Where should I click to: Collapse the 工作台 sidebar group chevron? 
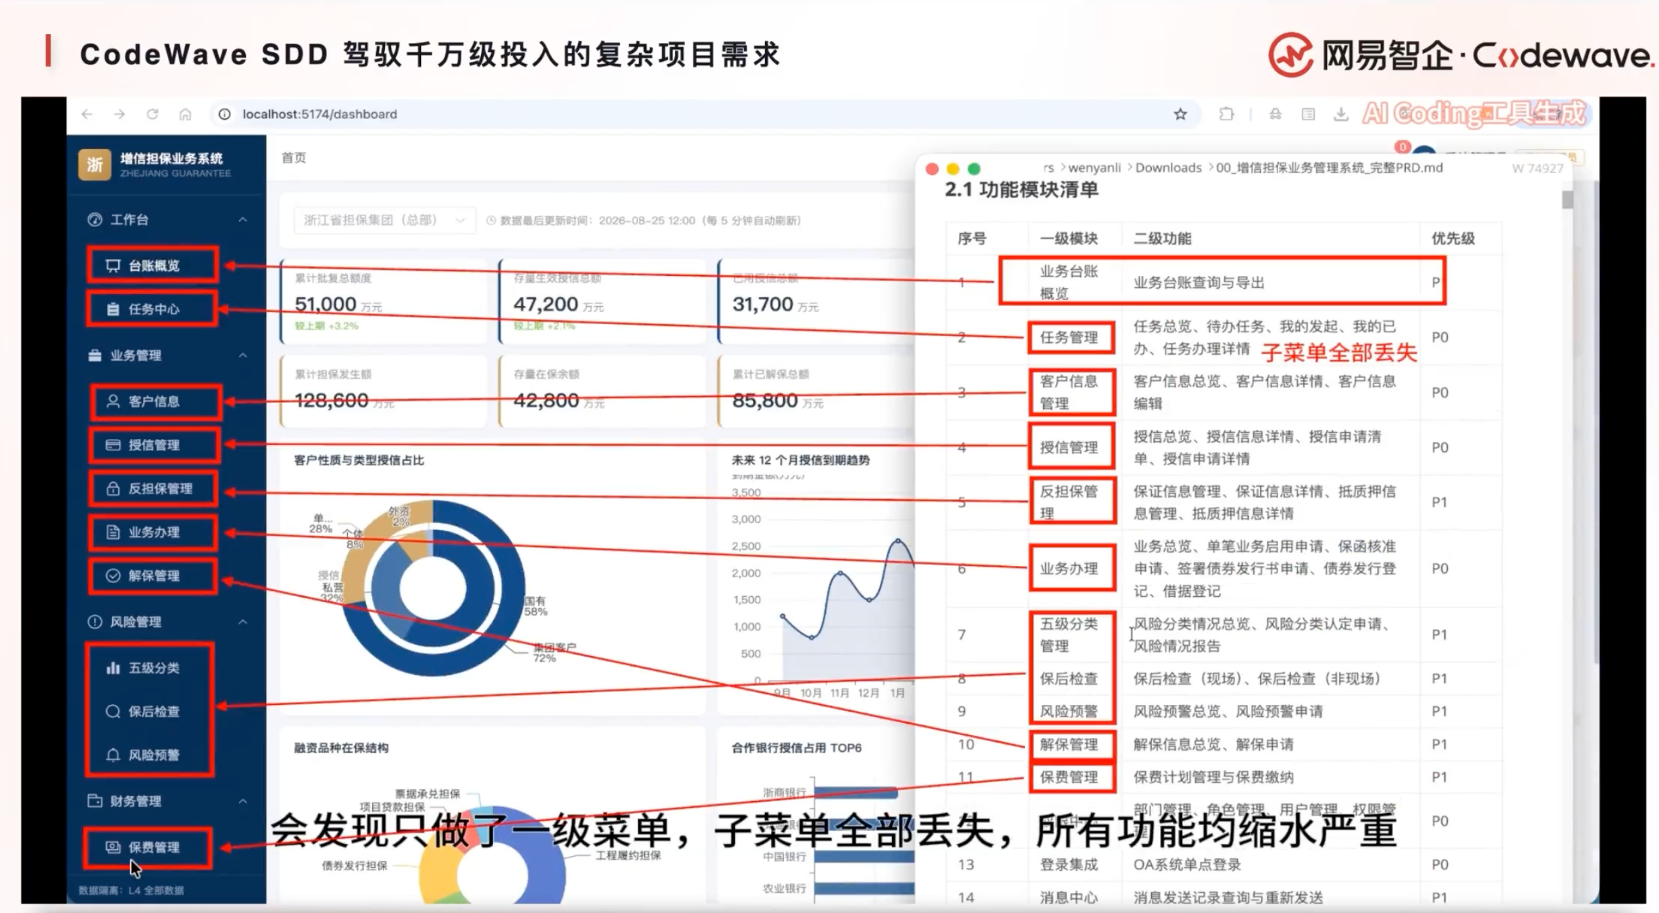click(242, 220)
